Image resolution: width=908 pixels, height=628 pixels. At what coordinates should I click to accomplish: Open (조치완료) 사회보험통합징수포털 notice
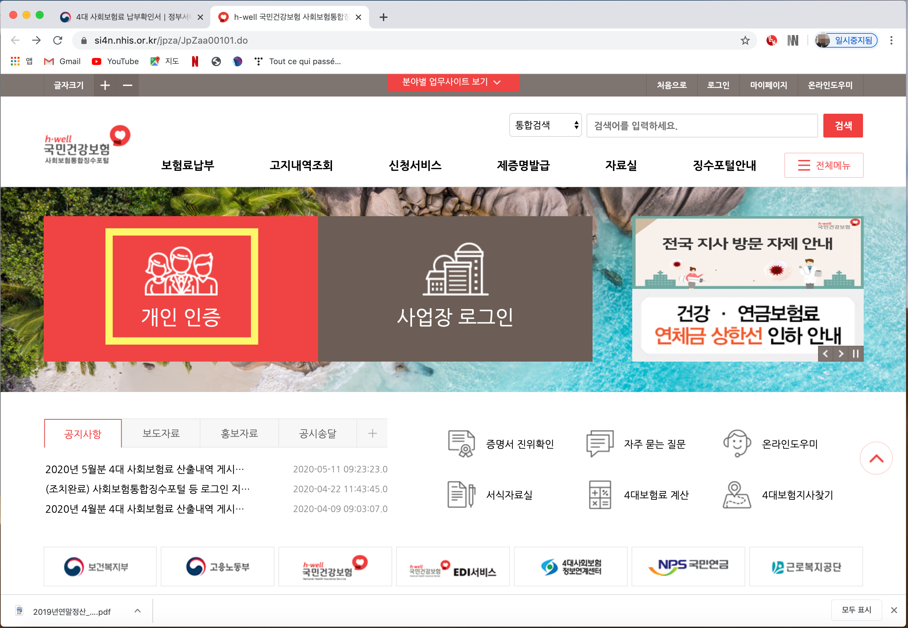(147, 489)
